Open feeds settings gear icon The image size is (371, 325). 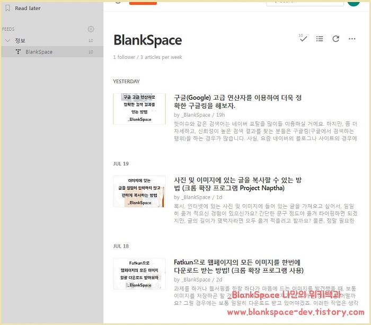[91, 29]
